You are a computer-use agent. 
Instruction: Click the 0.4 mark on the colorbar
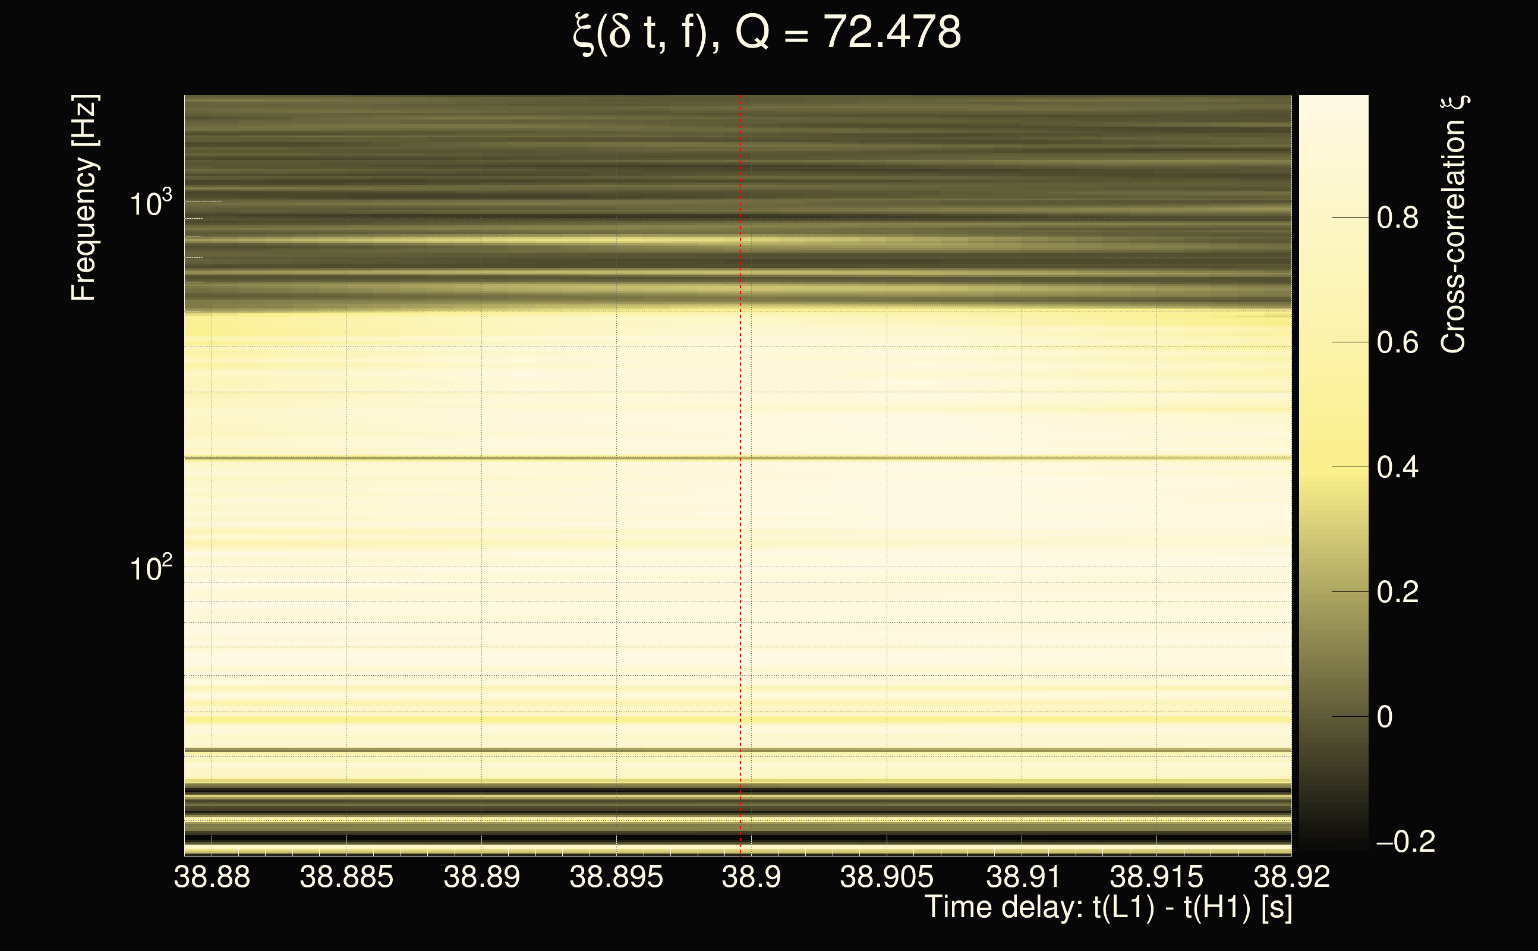tap(1397, 468)
